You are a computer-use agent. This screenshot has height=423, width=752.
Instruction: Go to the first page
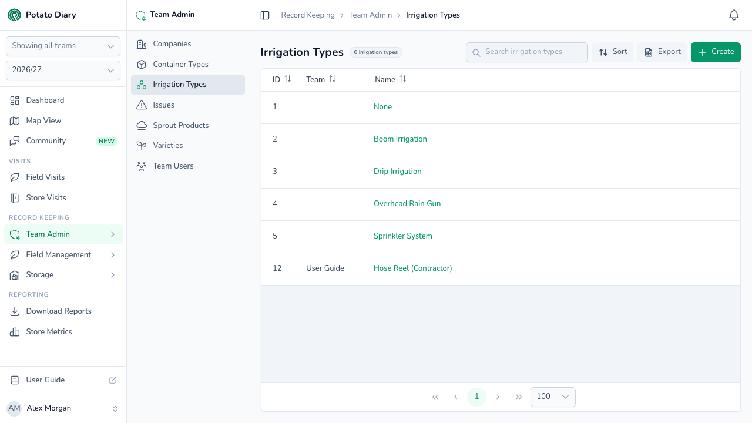click(435, 397)
